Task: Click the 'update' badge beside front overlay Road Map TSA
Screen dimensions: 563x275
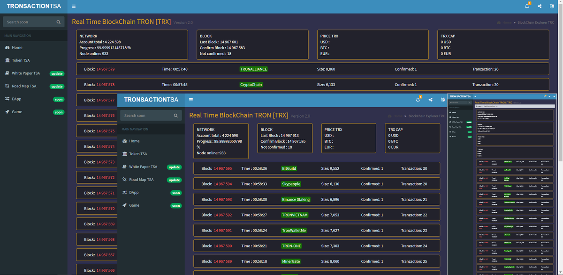Action: [x=174, y=180]
